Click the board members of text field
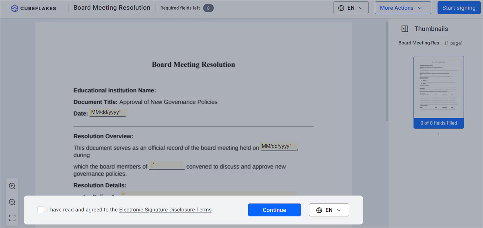This screenshot has height=228, width=483. tap(167, 165)
